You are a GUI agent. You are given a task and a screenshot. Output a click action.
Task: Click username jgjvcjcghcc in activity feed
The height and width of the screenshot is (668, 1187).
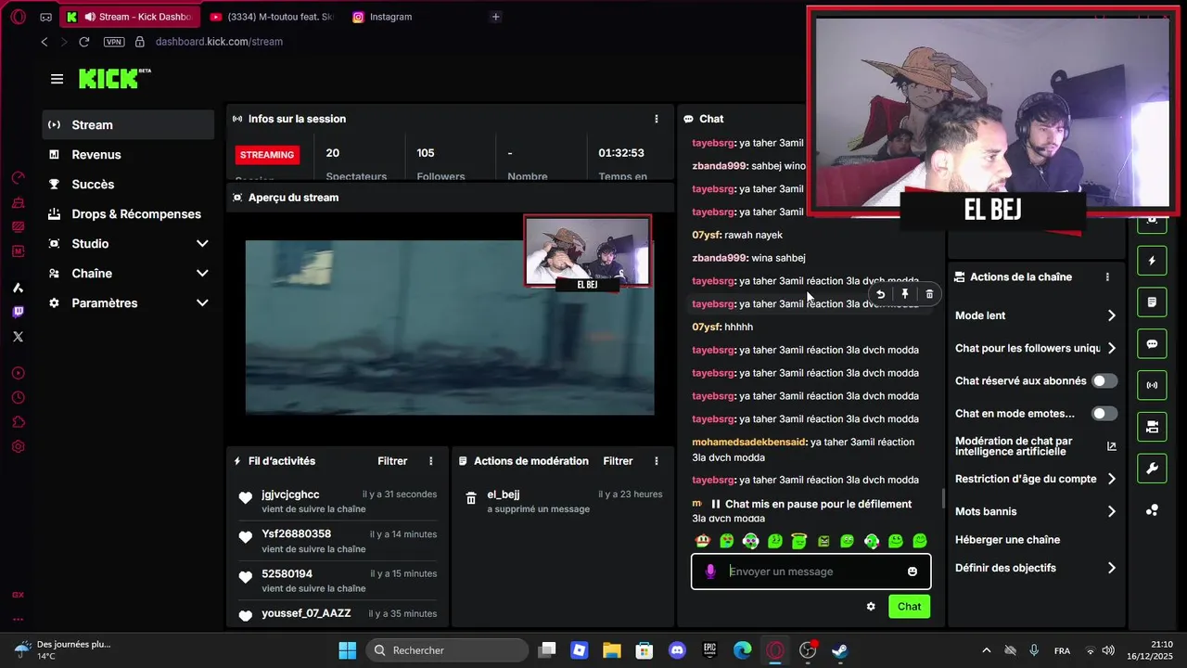click(290, 495)
